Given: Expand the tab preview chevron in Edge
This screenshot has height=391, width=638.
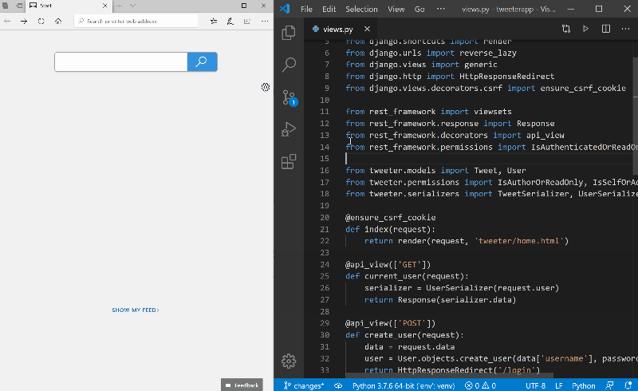Looking at the screenshot, I should [x=132, y=6].
